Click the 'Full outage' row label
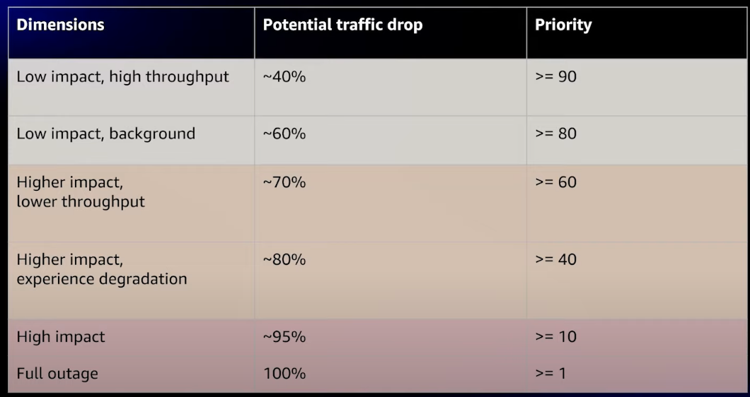750x397 pixels. [57, 373]
